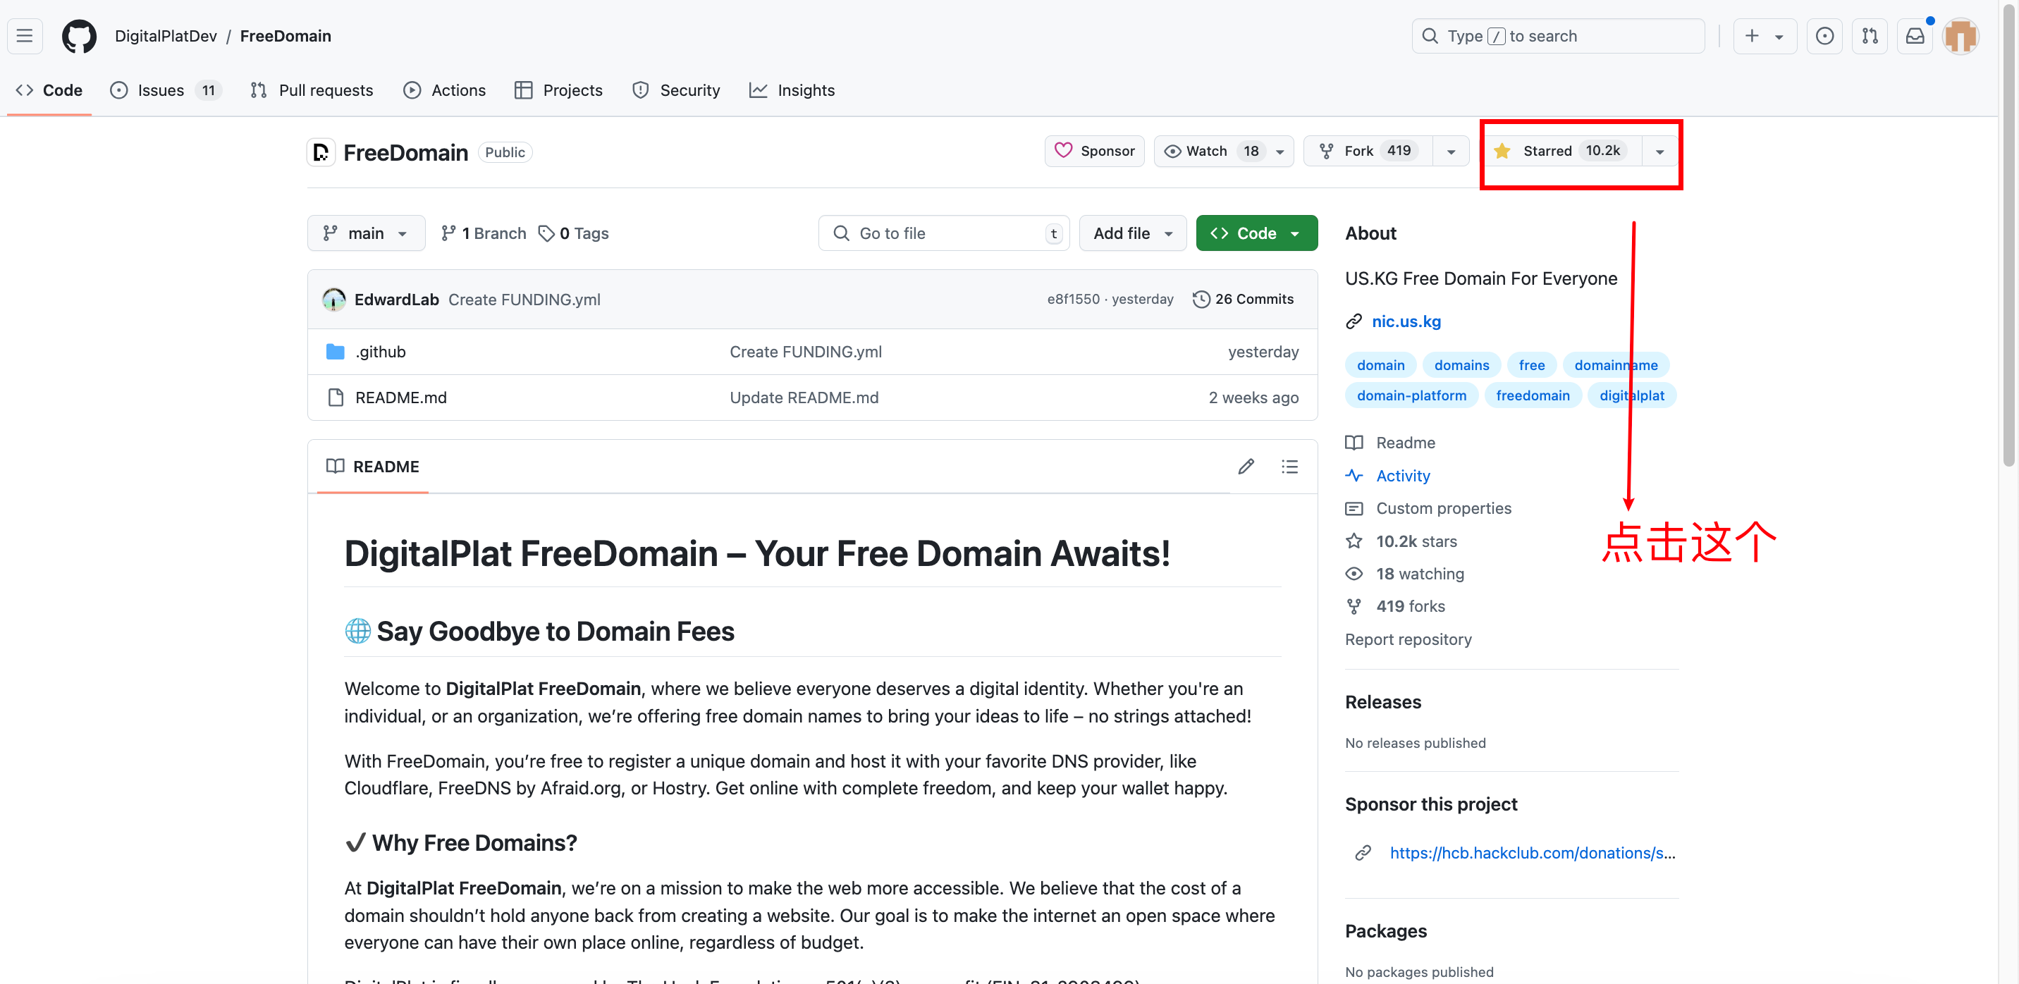Image resolution: width=2019 pixels, height=984 pixels.
Task: Open the issues icon in top bar
Action: pyautogui.click(x=1824, y=36)
